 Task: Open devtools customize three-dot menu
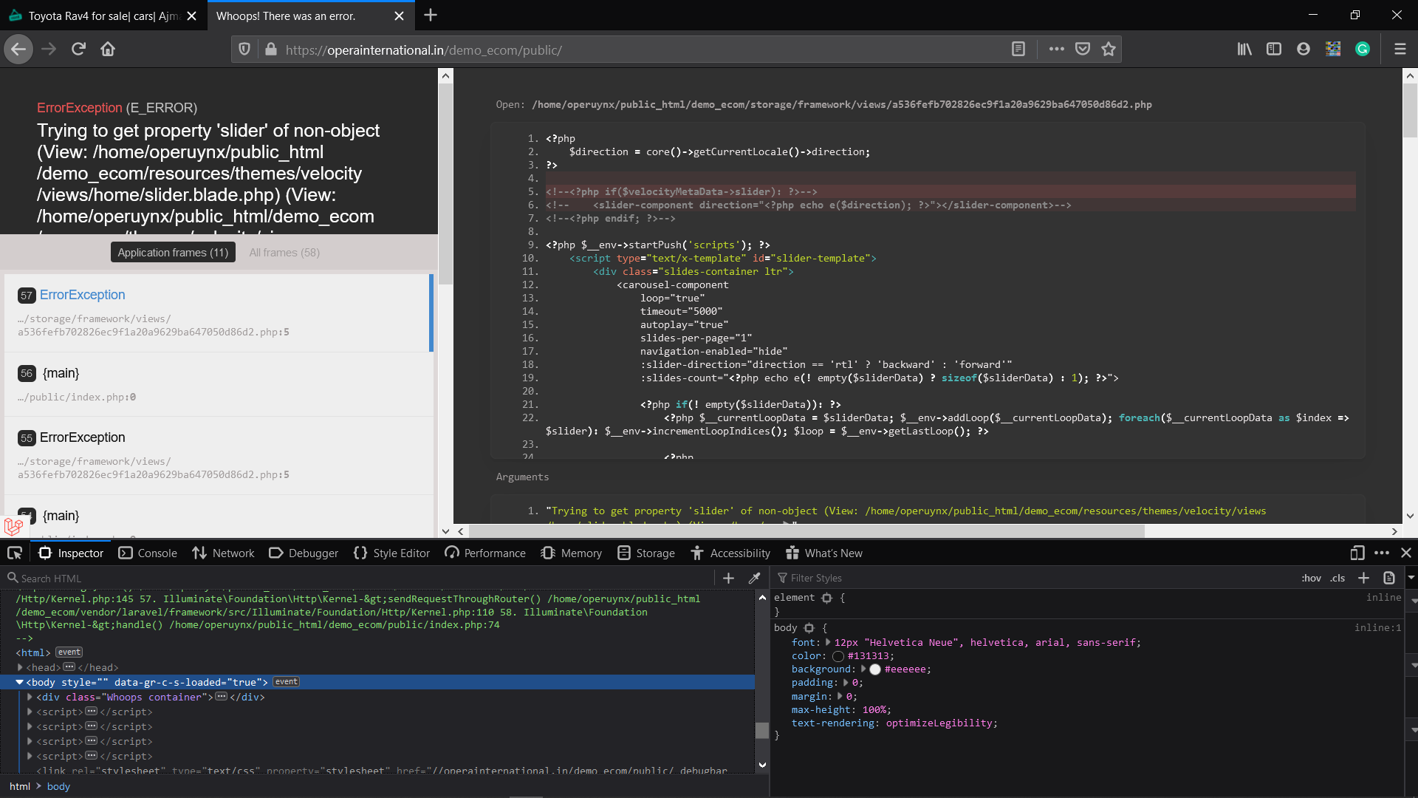point(1382,553)
